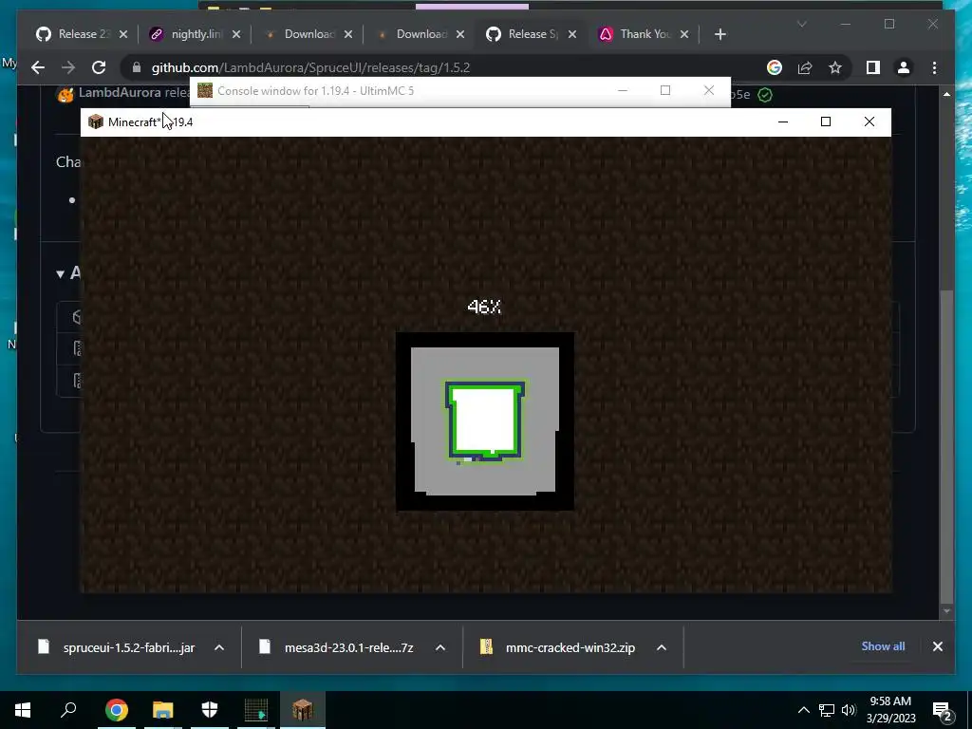Click the GitHub address bar URL
The height and width of the screenshot is (729, 972).
pos(310,67)
